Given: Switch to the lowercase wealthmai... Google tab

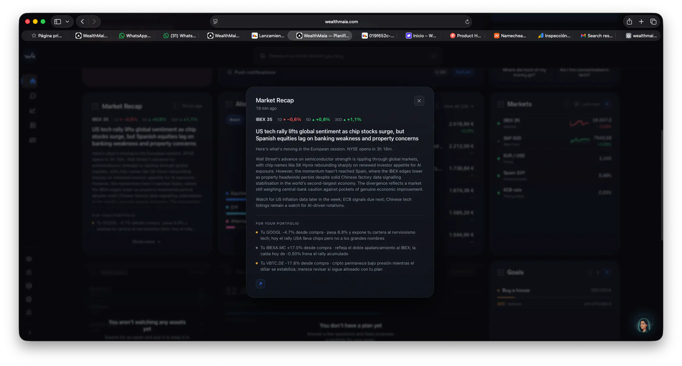Looking at the screenshot, I should click(x=641, y=36).
